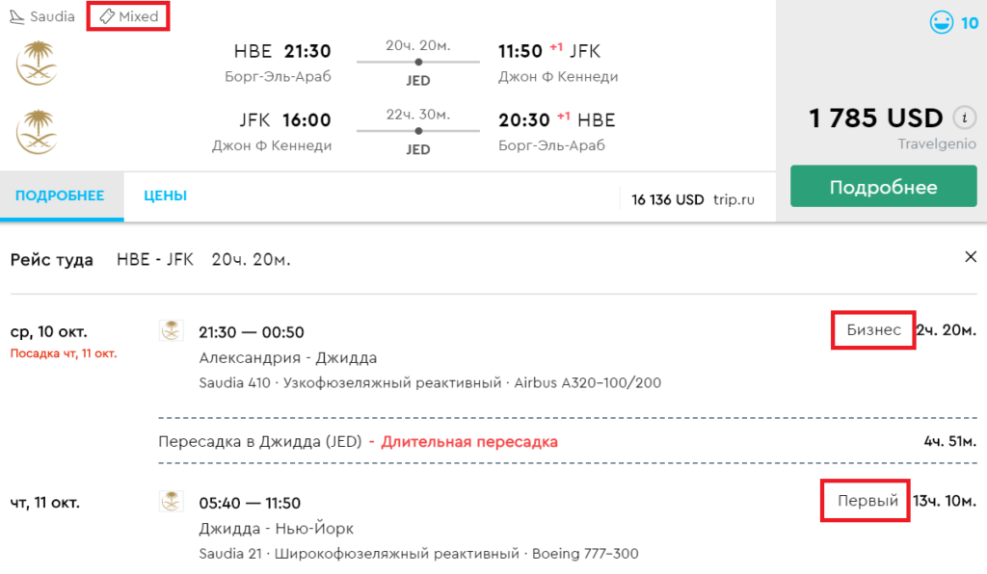Click small Saudia logo on Alexandria–Jeddah segment
Screen dimensions: 987x574
pyautogui.click(x=171, y=330)
